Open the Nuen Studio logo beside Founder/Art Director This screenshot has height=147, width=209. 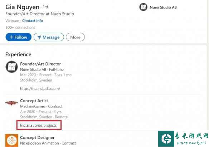pyautogui.click(x=11, y=67)
